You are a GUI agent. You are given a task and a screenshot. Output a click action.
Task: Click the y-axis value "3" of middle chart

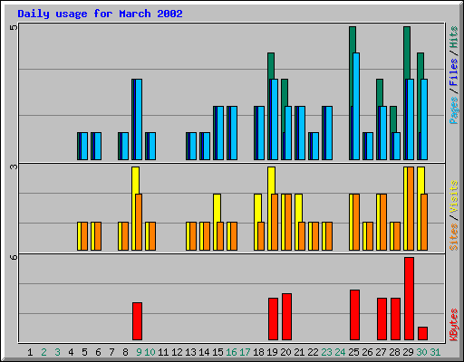click(14, 167)
